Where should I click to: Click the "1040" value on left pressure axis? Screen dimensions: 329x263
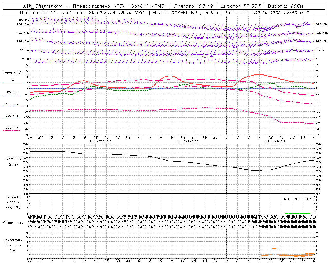pyautogui.click(x=26, y=144)
